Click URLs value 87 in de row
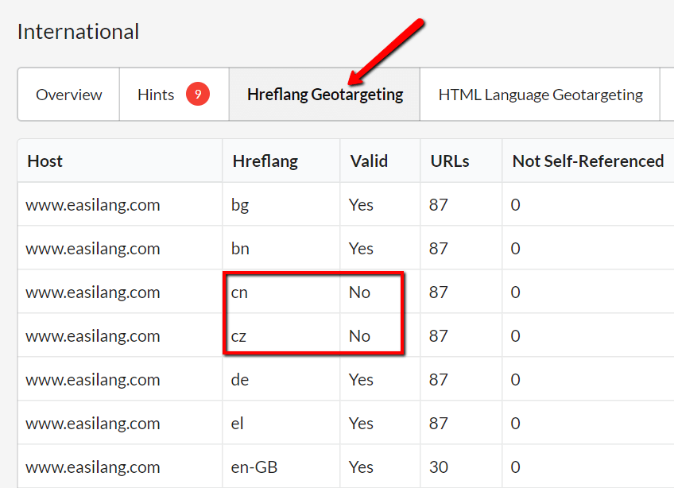The width and height of the screenshot is (674, 488). [x=439, y=380]
